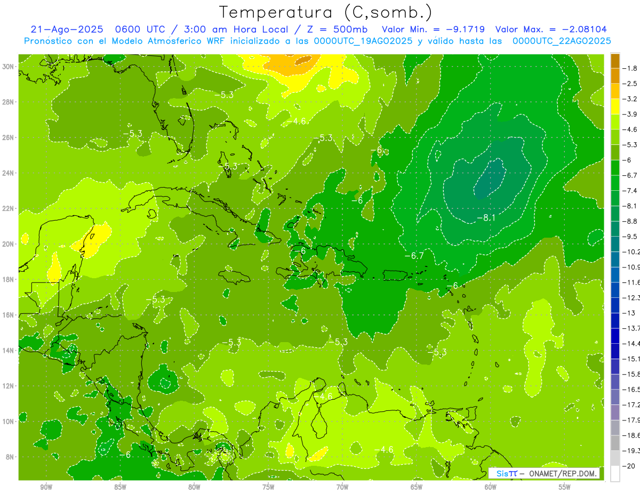Screen dimensions: 640x494
Task: Click colorbar swatch between -3.2 and -3.9
Action: 615,107
